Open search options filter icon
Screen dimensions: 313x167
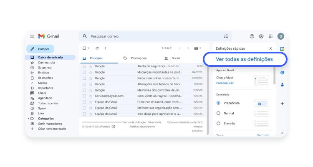[226, 36]
